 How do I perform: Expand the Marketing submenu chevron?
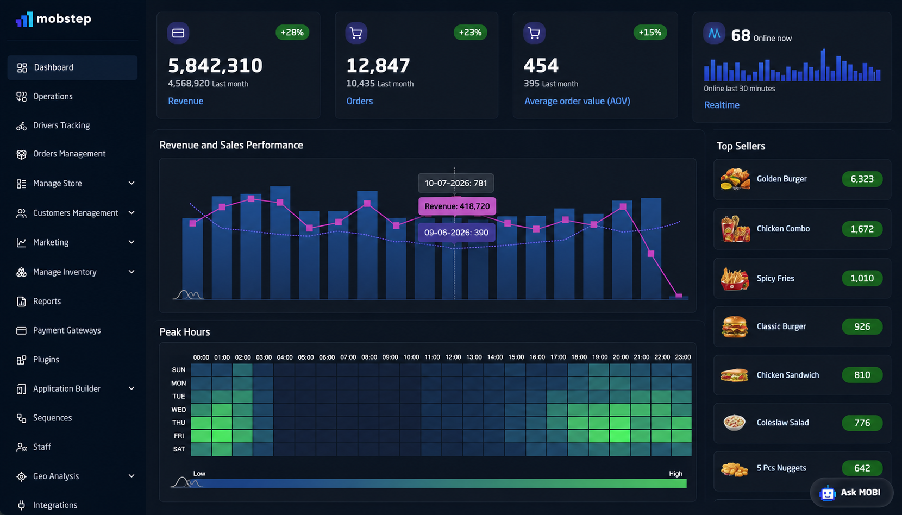131,242
